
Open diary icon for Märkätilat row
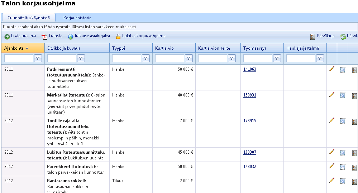[x=354, y=96]
